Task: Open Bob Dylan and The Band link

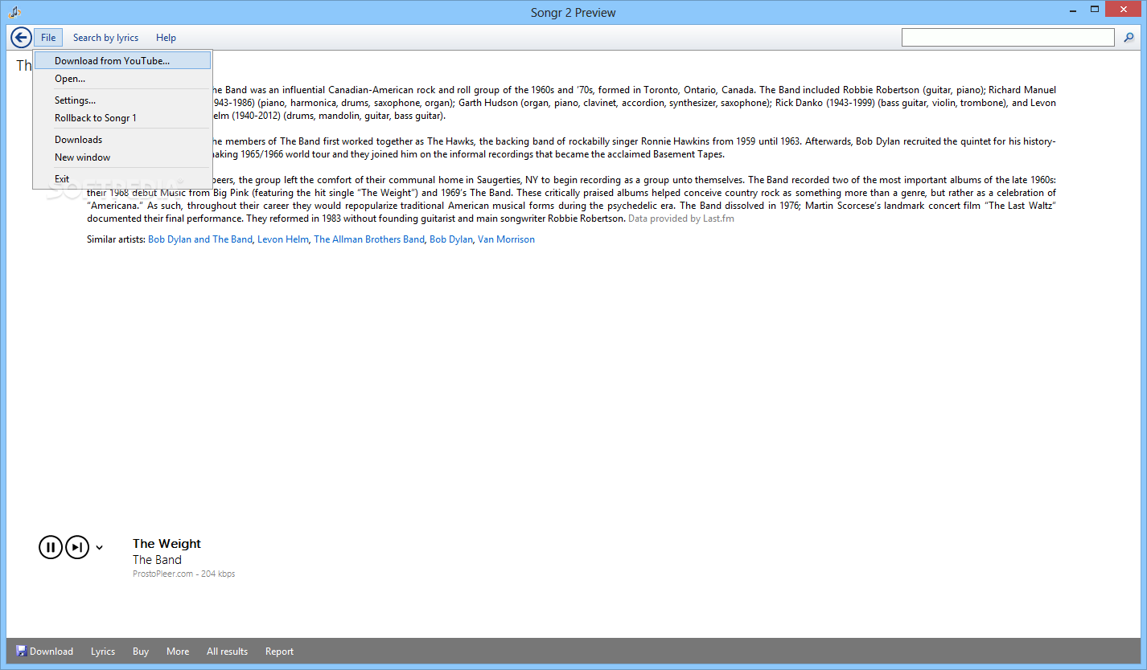Action: tap(200, 239)
